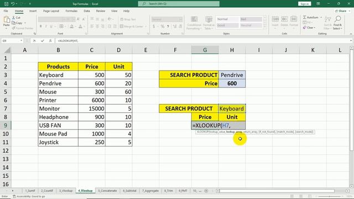The width and height of the screenshot is (354, 199).
Task: Open Format as Table menu
Action: pyautogui.click(x=209, y=23)
